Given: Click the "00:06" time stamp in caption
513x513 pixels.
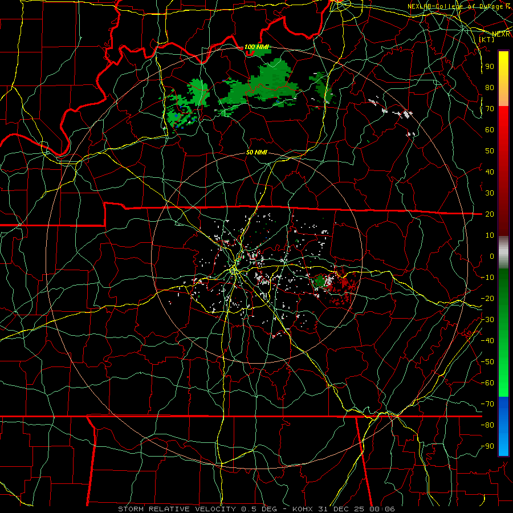Looking at the screenshot, I should tap(382, 509).
